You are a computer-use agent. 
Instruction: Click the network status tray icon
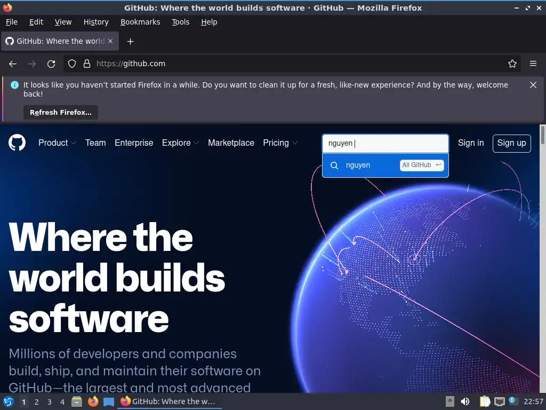click(499, 401)
